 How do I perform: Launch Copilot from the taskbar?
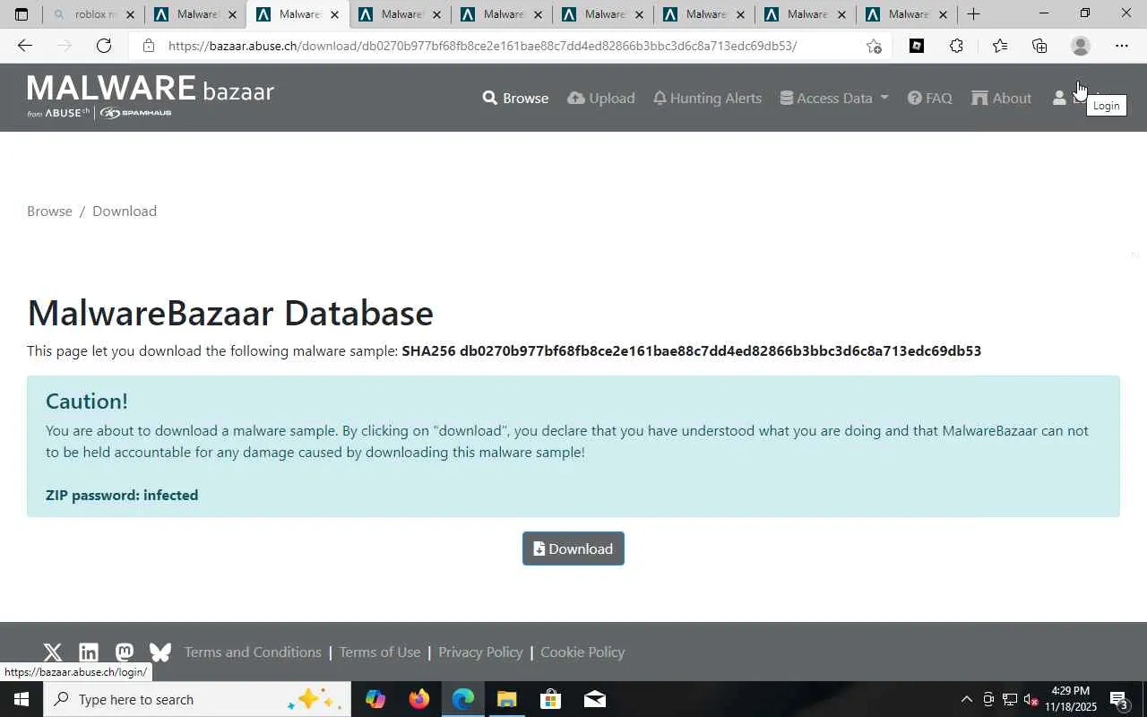pyautogui.click(x=375, y=699)
